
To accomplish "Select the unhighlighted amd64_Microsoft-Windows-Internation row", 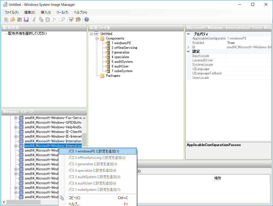I will coord(53,141).
